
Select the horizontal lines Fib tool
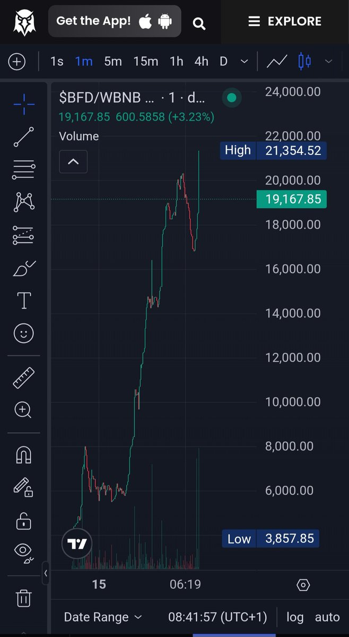[24, 169]
